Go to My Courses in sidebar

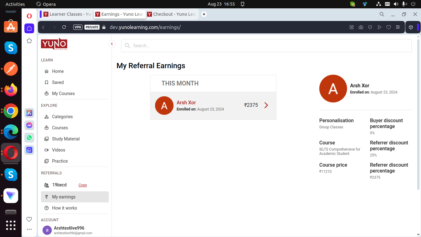(63, 94)
